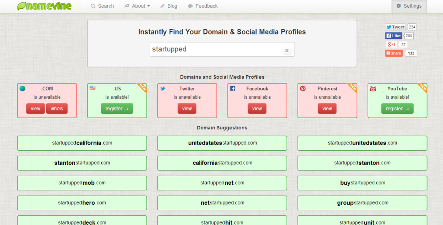
Task: Clear the search box with X button
Action: (x=286, y=50)
